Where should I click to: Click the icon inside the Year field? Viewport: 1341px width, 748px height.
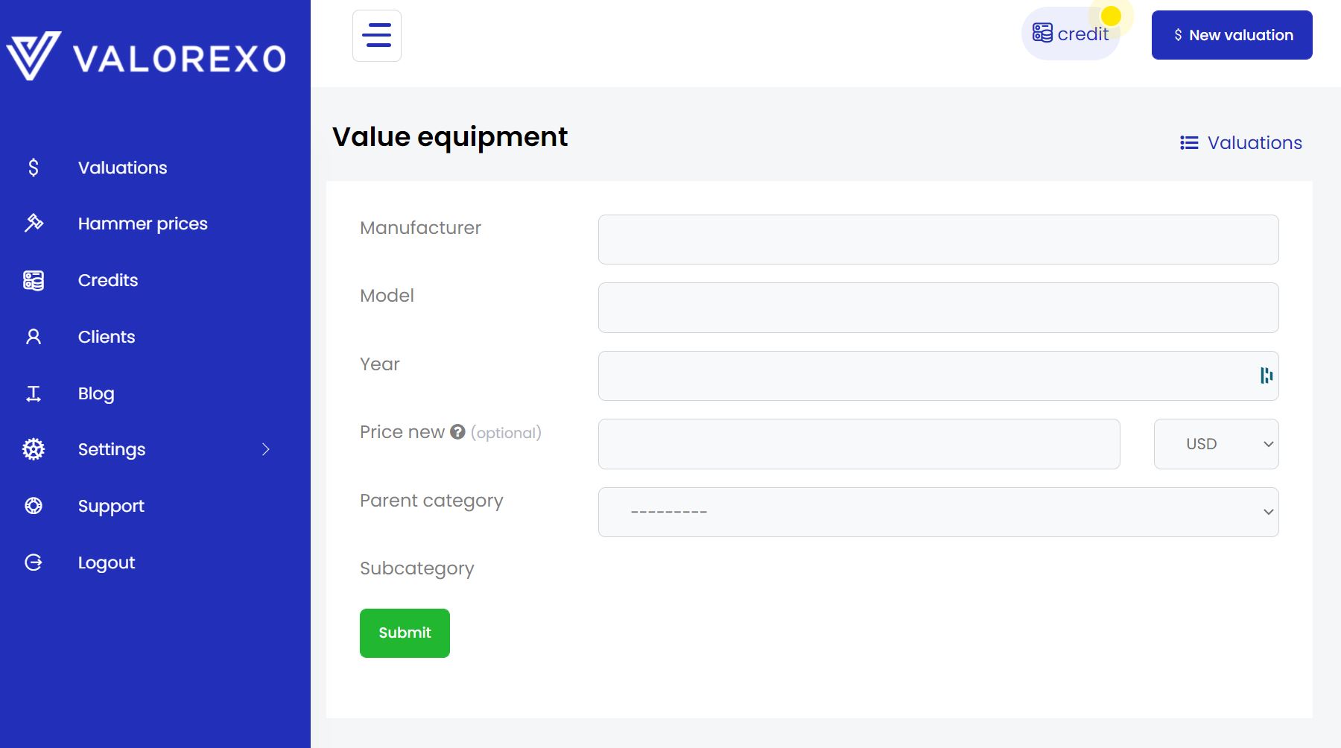pos(1266,375)
